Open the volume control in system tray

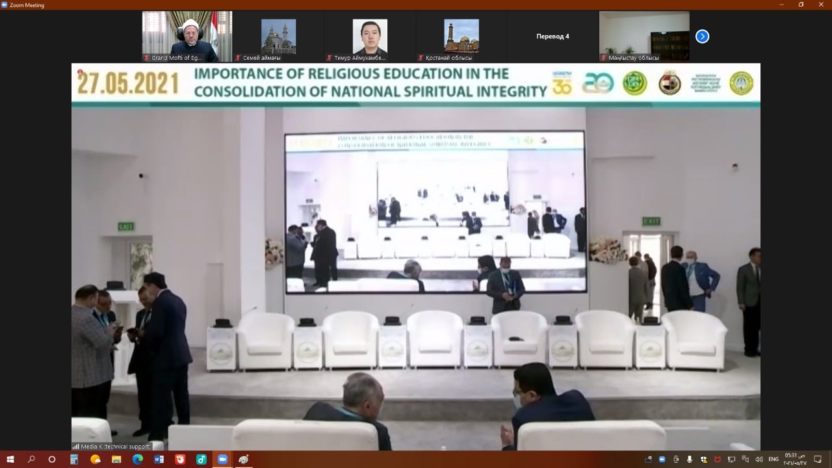pyautogui.click(x=759, y=460)
